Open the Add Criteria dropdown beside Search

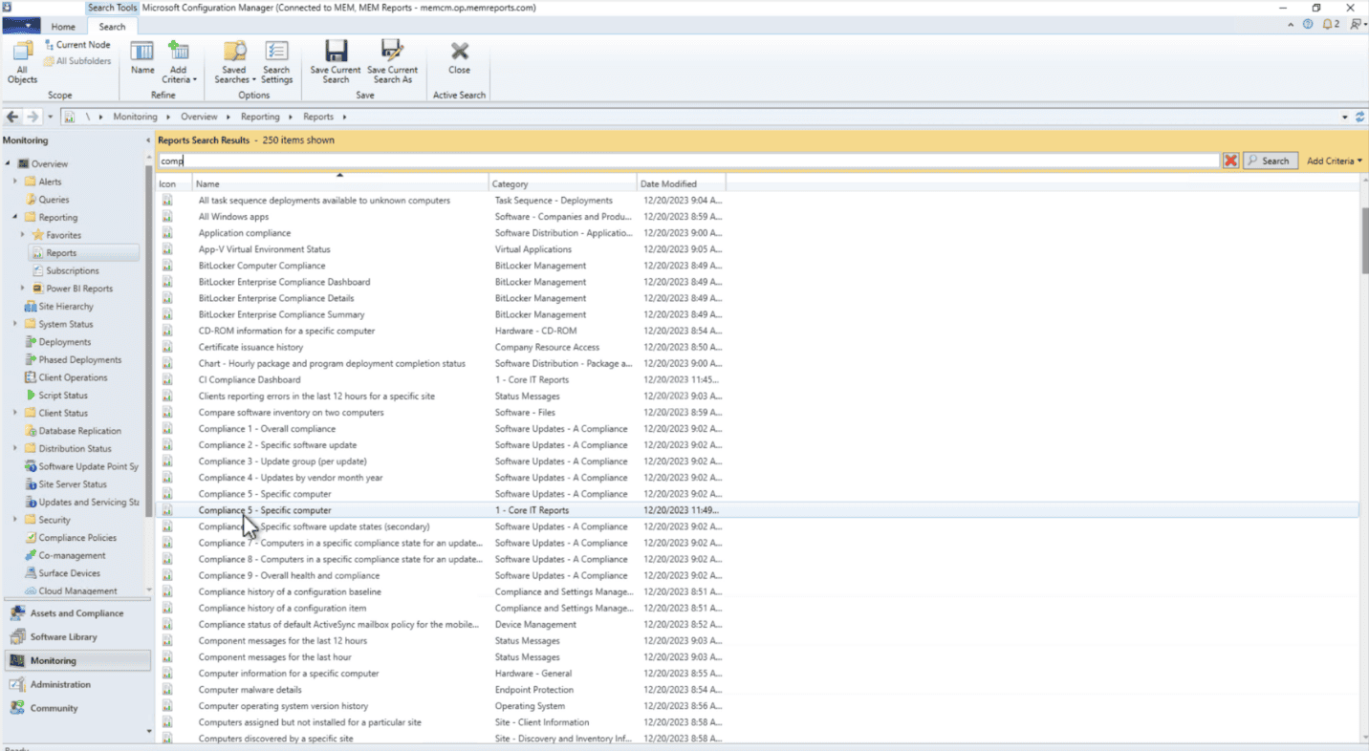point(1335,161)
